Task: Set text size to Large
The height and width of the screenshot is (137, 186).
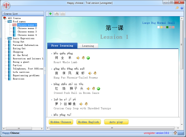Action: (146, 23)
